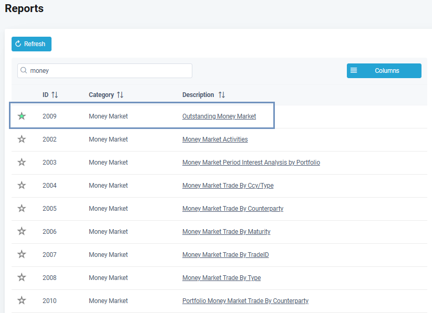Star the Money Market Trade By Type row
This screenshot has width=432, height=313.
(22, 277)
